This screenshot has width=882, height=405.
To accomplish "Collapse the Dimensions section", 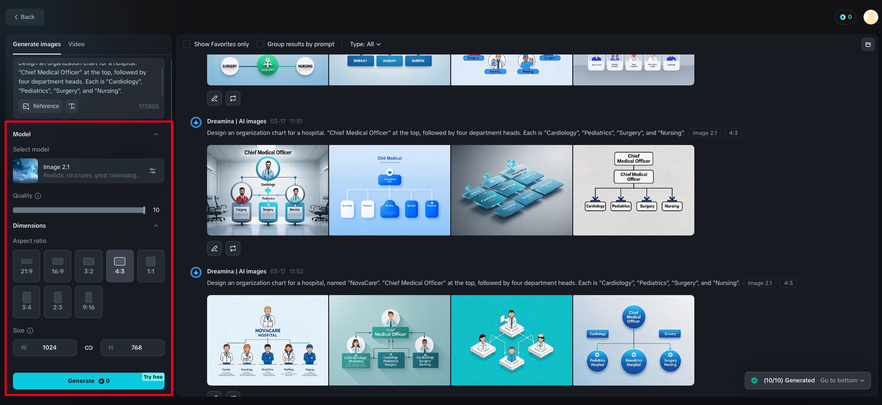I will (156, 226).
